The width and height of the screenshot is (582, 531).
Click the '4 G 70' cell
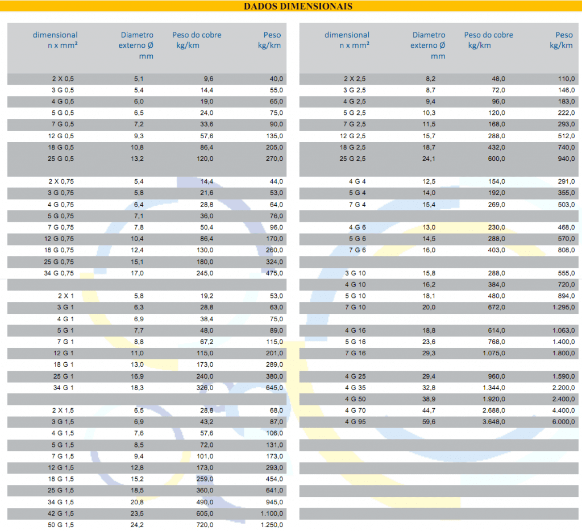[x=355, y=410]
